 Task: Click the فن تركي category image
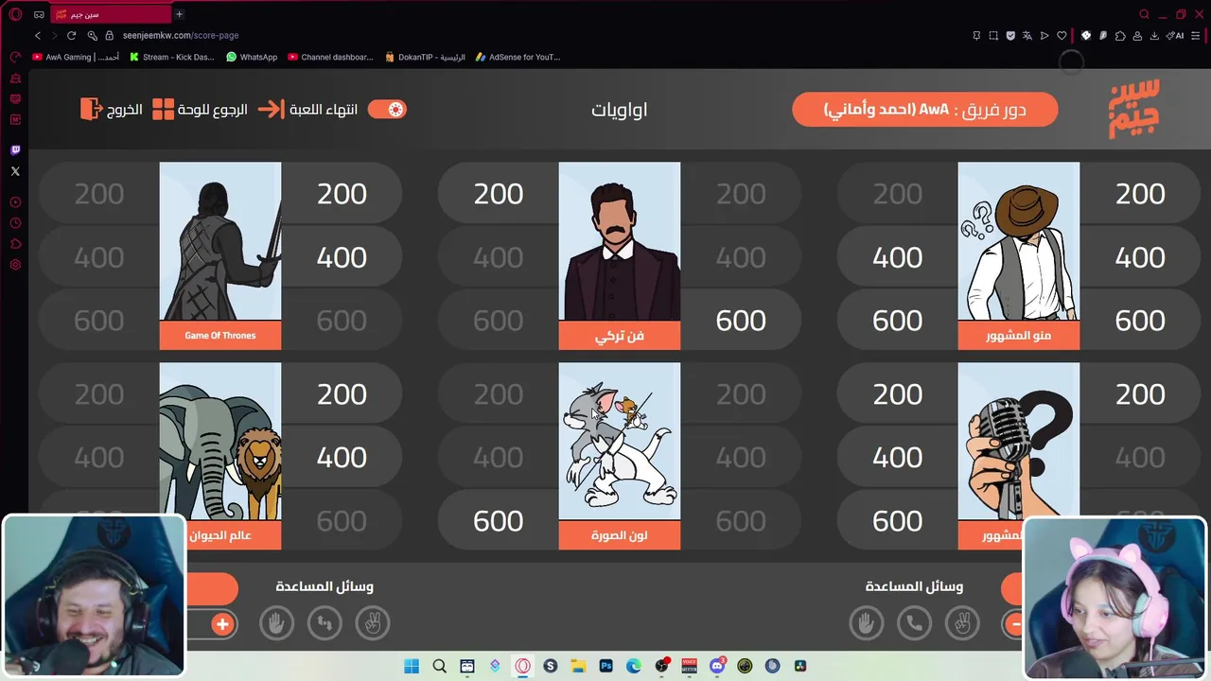click(620, 242)
